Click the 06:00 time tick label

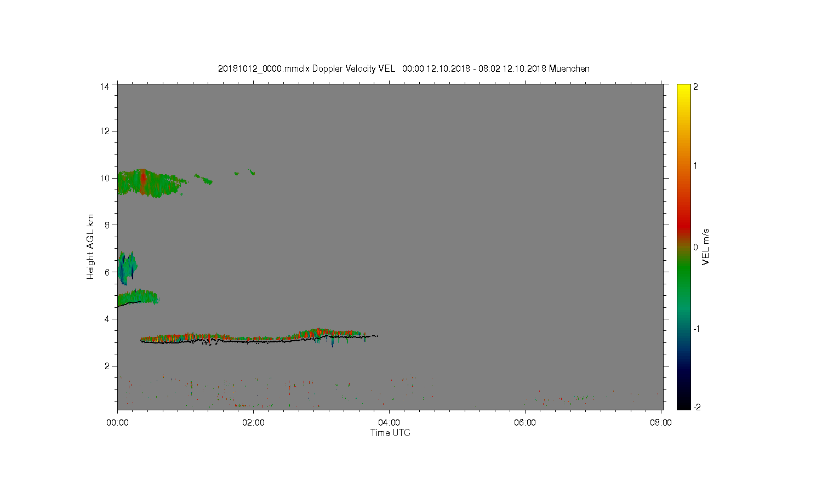[525, 422]
